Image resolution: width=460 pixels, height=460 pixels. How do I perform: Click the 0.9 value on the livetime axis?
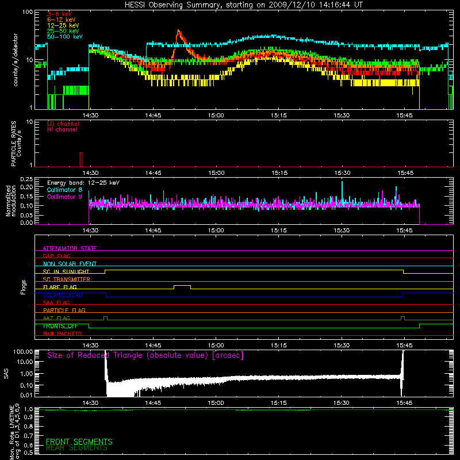tap(29, 417)
